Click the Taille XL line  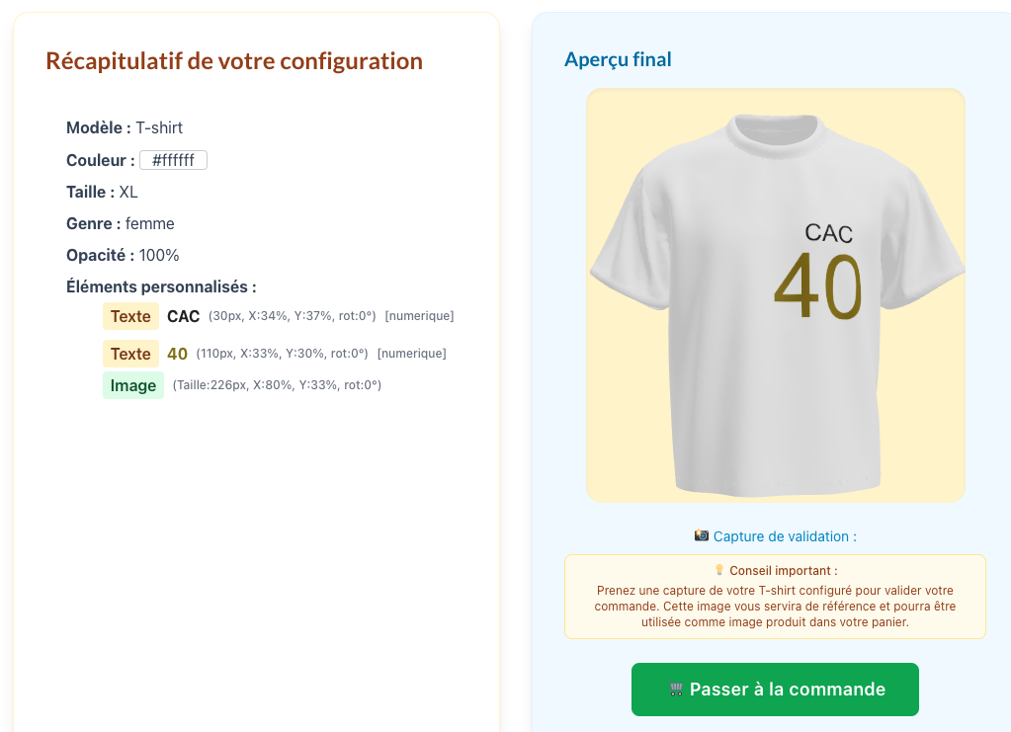(102, 192)
